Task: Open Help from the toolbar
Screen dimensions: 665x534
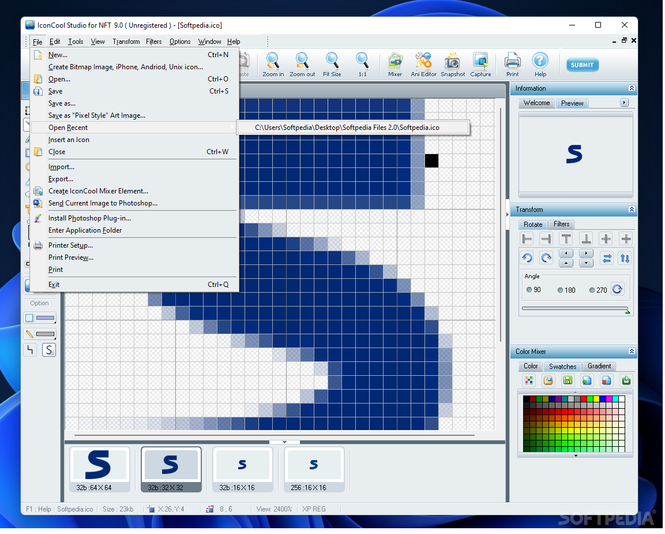Action: tap(541, 65)
